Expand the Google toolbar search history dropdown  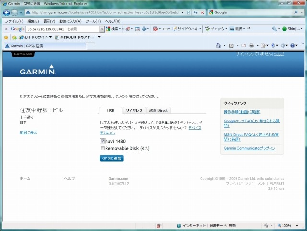(102, 29)
